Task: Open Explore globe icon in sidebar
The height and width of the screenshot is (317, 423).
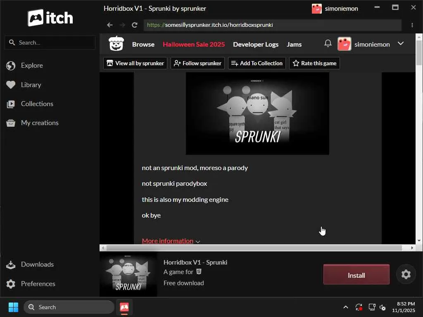Action: pyautogui.click(x=11, y=66)
